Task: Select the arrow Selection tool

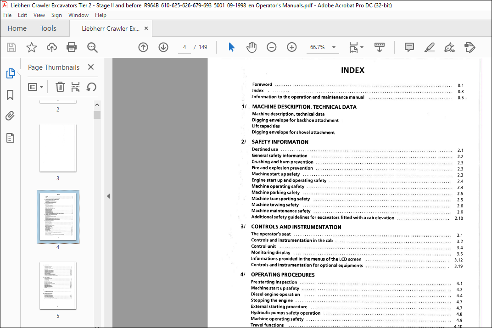Action: click(231, 47)
